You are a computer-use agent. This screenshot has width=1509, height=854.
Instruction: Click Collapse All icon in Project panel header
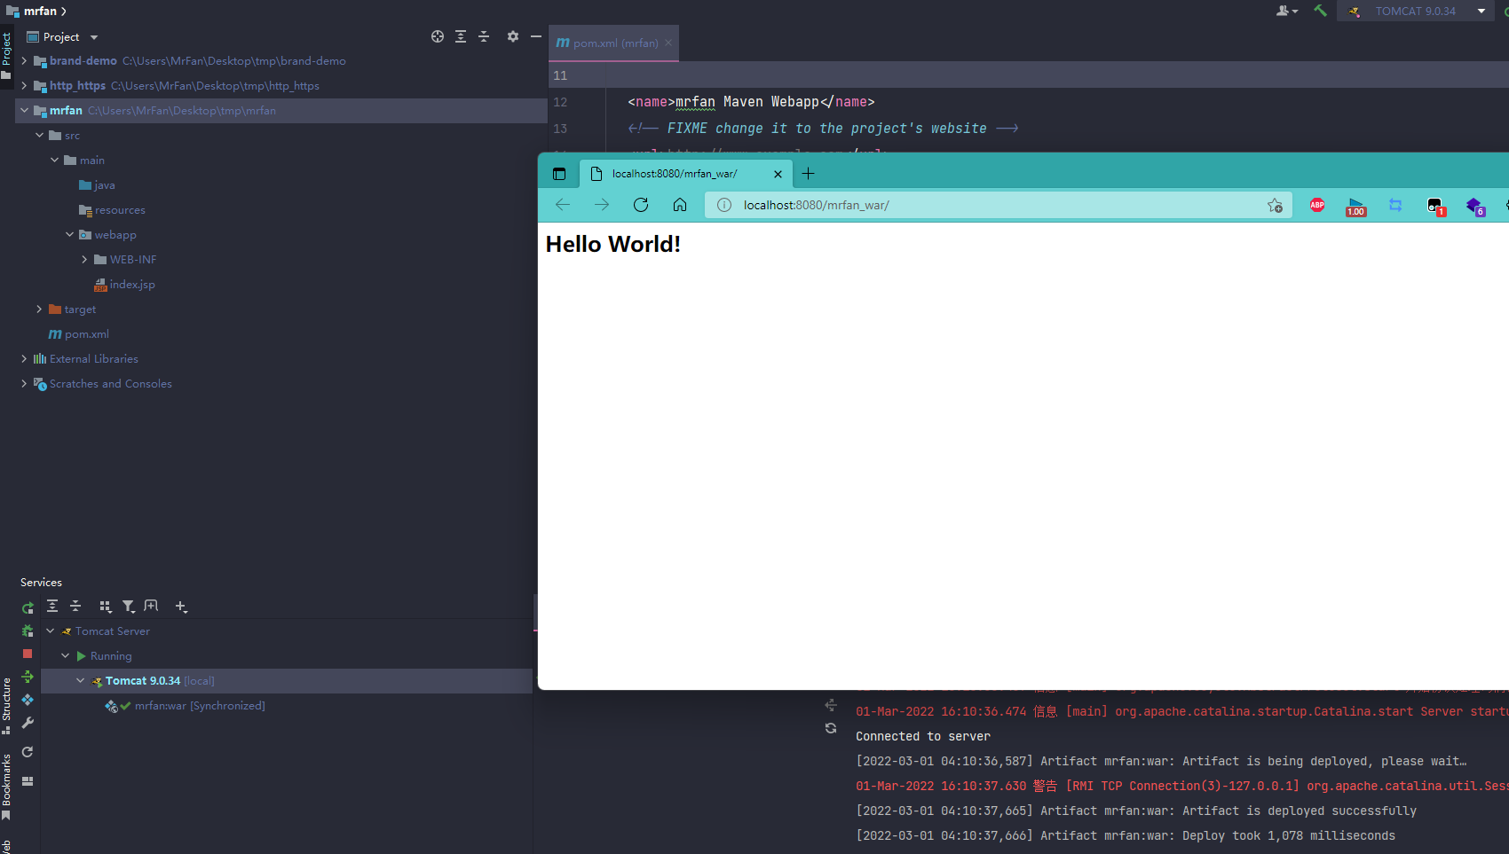(484, 36)
